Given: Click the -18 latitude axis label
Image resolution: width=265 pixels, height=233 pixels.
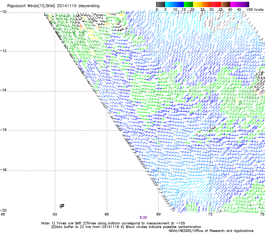Looking at the screenshot, I should [3, 170].
